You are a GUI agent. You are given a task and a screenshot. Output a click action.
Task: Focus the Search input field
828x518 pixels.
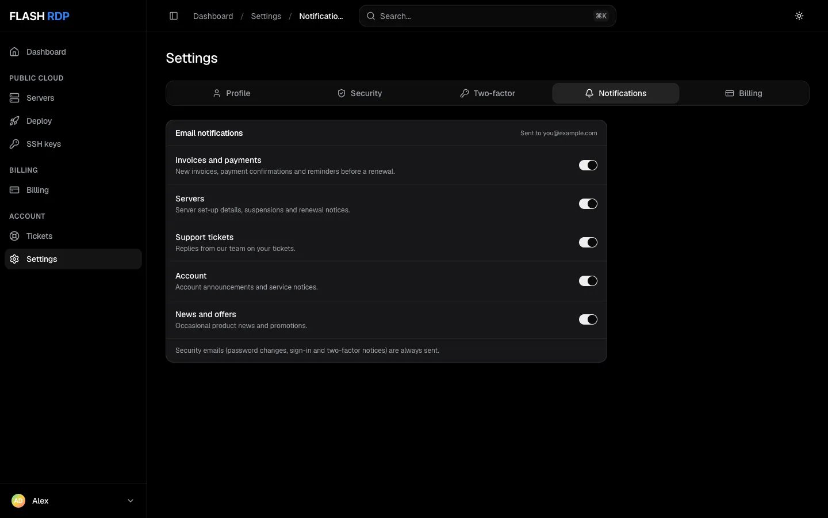point(488,16)
